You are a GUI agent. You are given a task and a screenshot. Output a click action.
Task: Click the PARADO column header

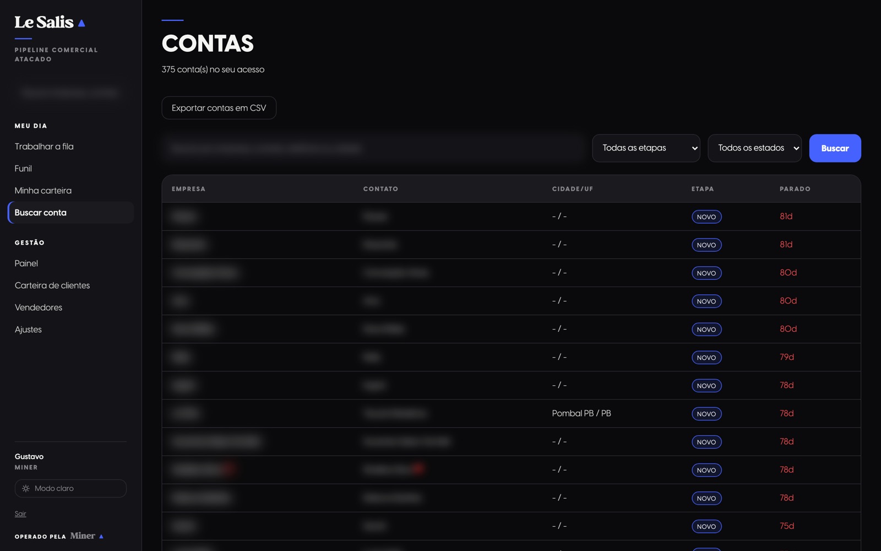pyautogui.click(x=795, y=189)
